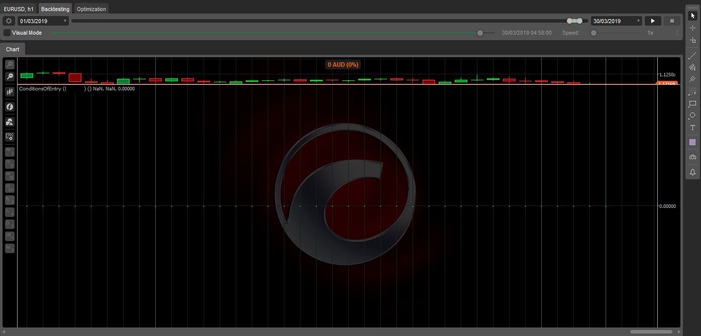Image resolution: width=701 pixels, height=336 pixels.
Task: Switch to the Backtesting tab
Action: [55, 9]
